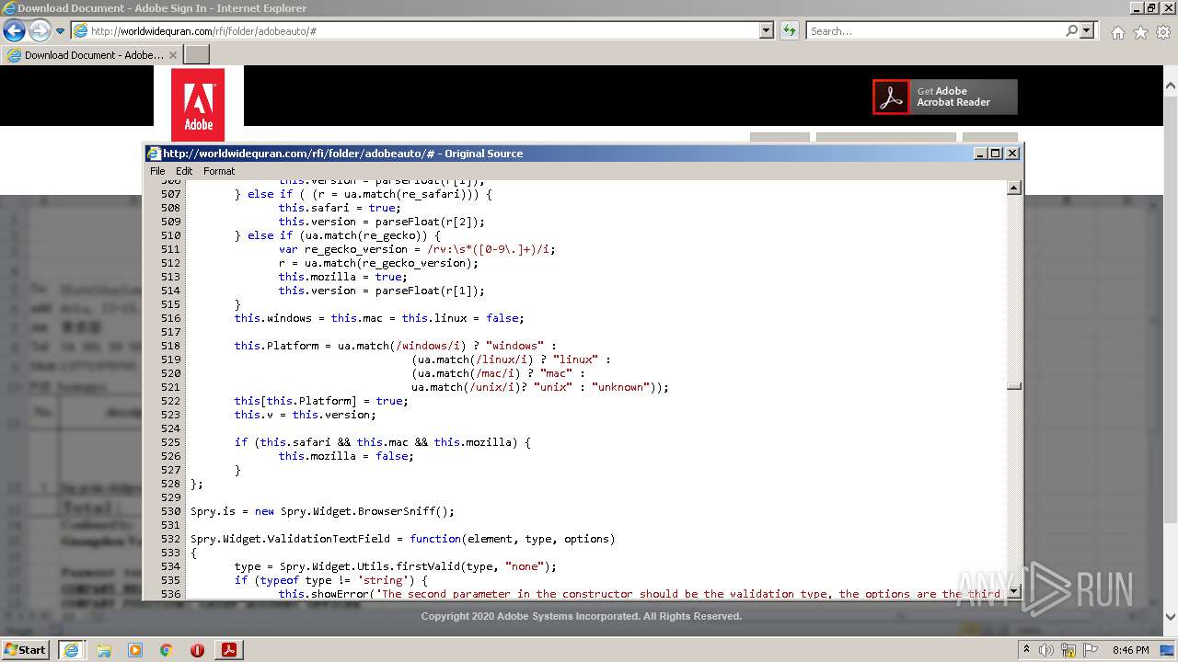Click firstValid(type, "none") line 534
1178x662 pixels.
396,566
